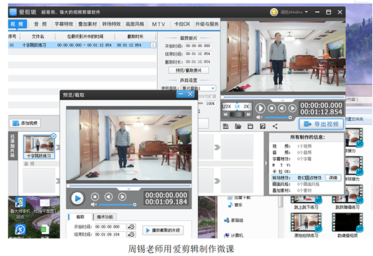Click the 预览/截取原片 button
The height and width of the screenshot is (256, 373).
click(x=188, y=70)
